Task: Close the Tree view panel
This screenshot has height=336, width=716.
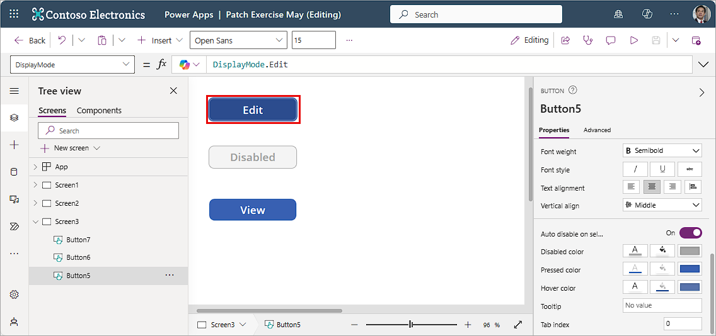Action: click(173, 91)
